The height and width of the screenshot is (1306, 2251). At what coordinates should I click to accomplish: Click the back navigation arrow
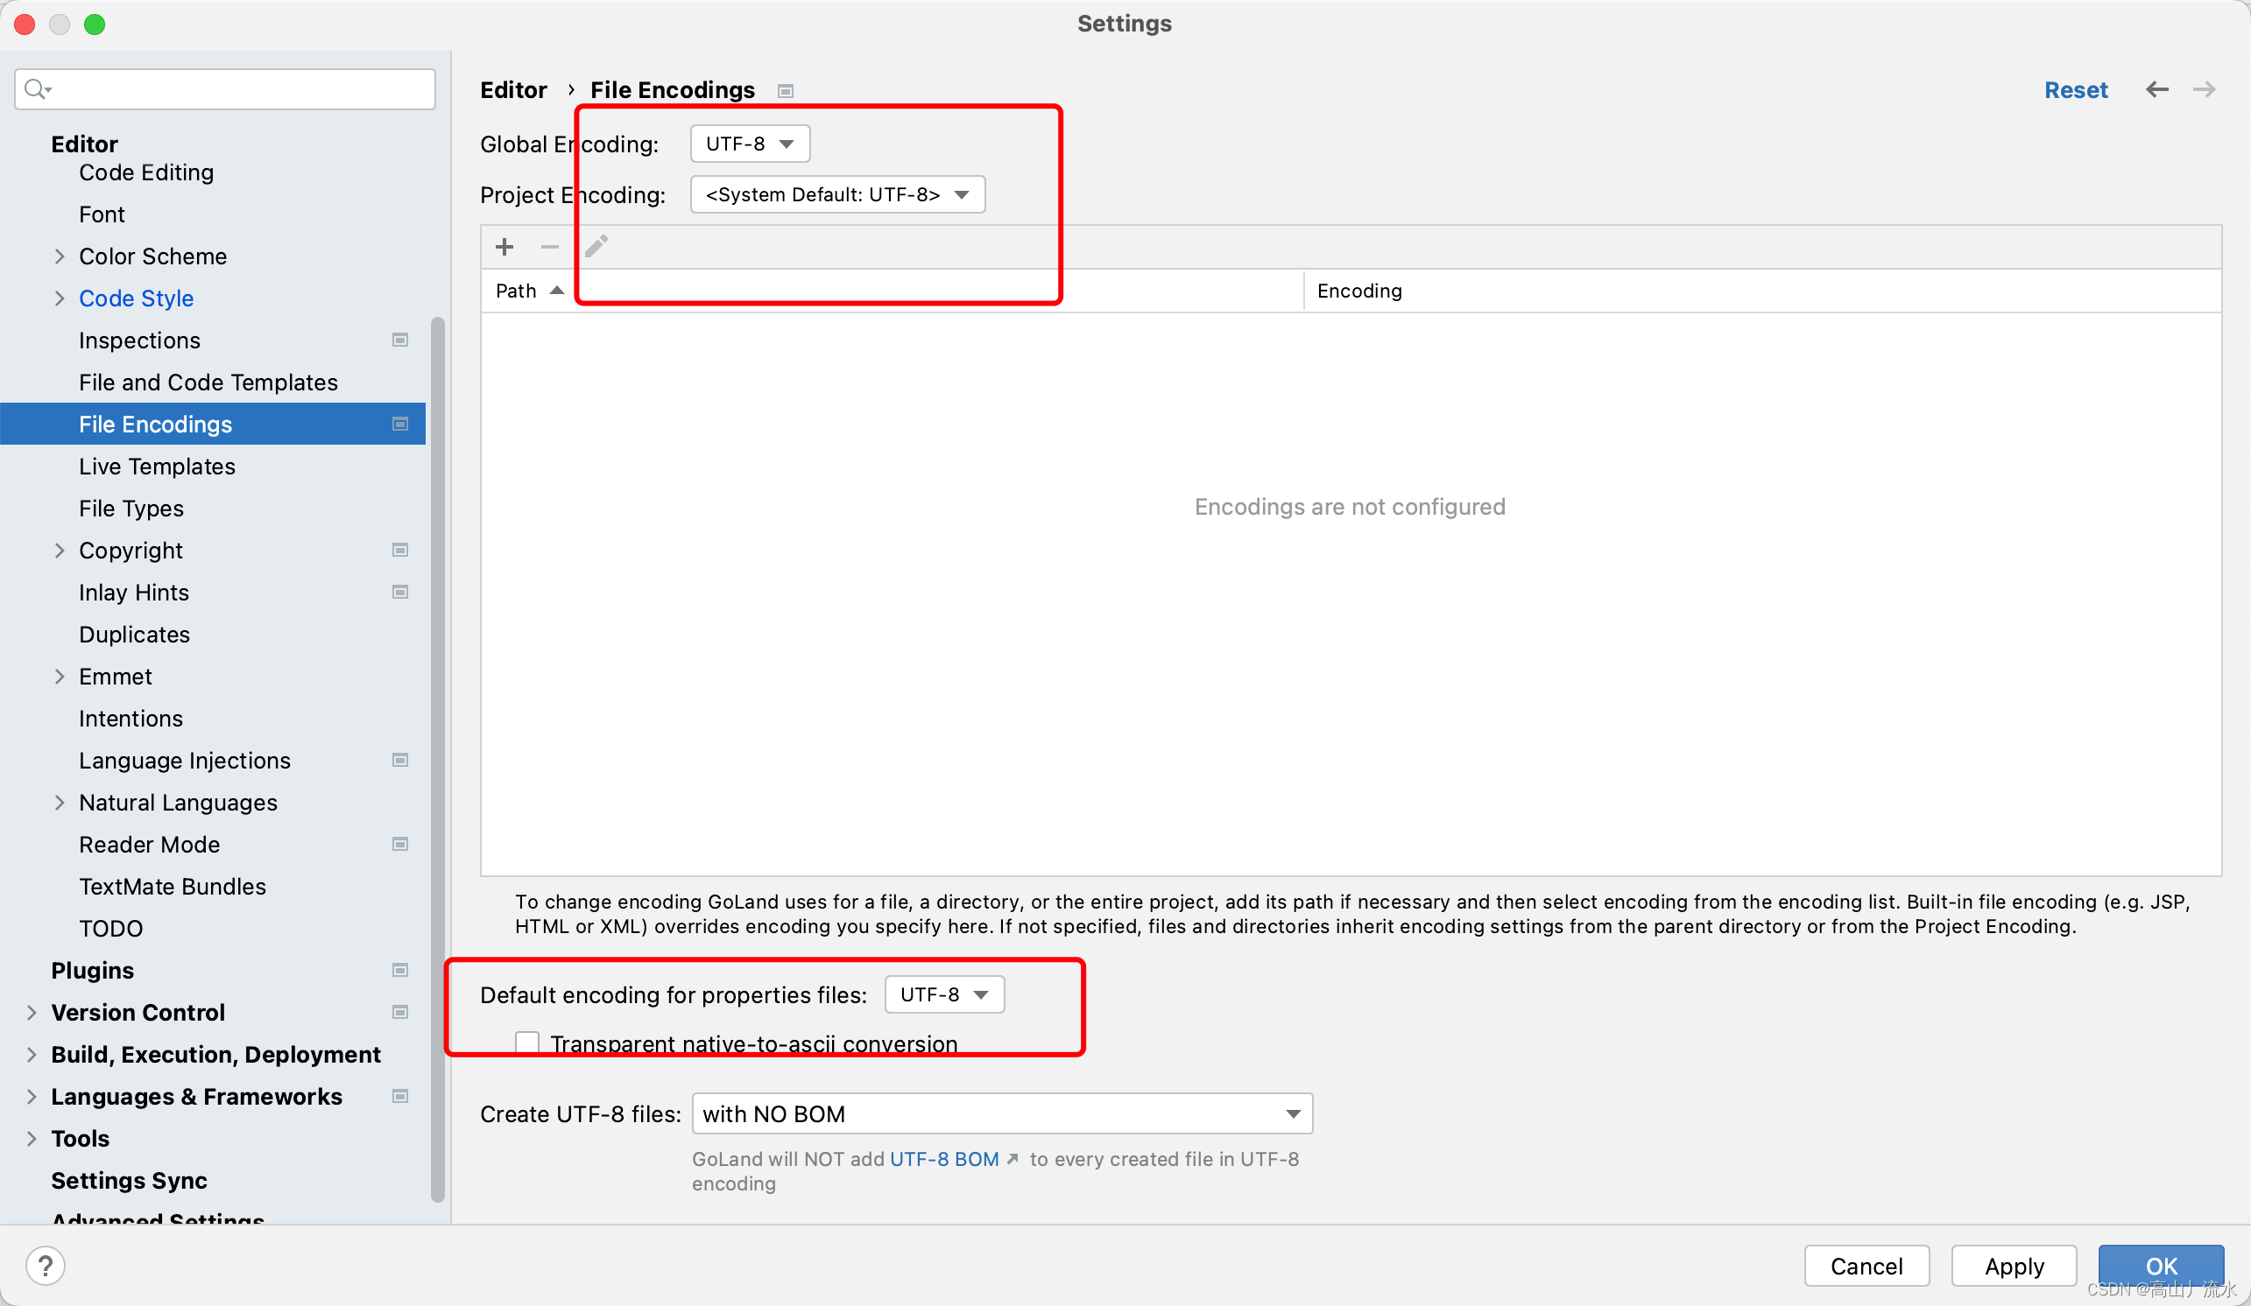click(x=2156, y=89)
